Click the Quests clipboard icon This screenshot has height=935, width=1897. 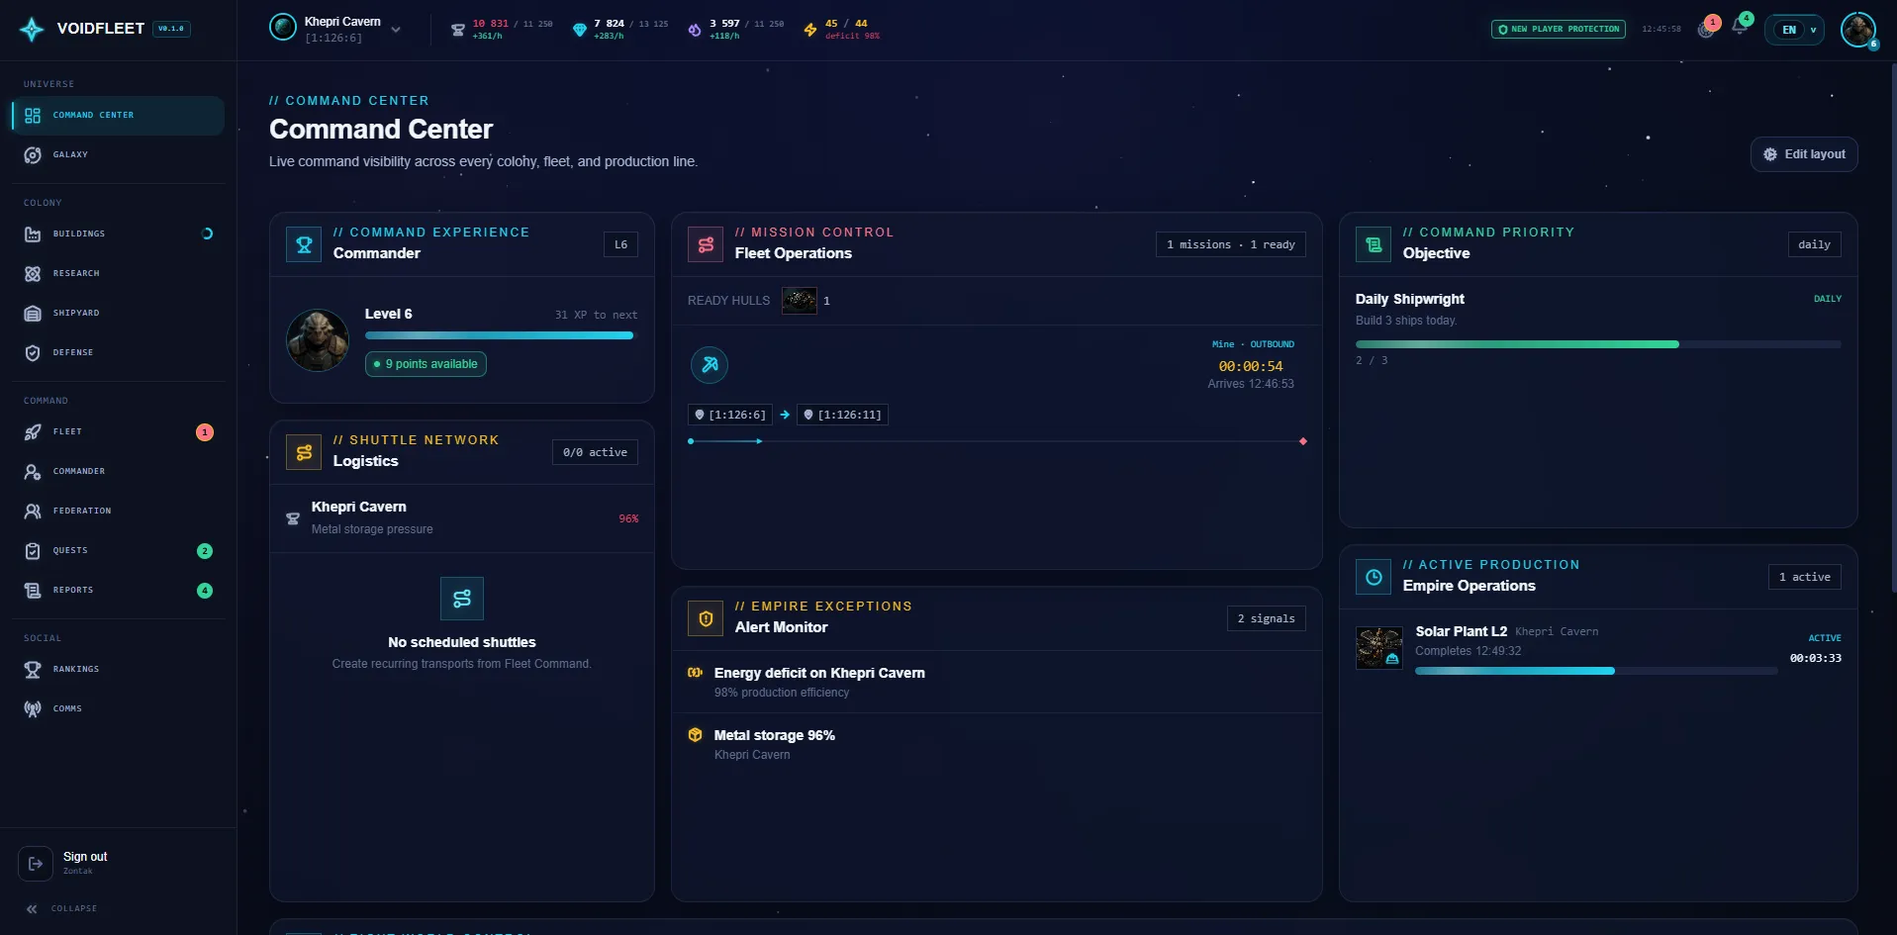33,551
